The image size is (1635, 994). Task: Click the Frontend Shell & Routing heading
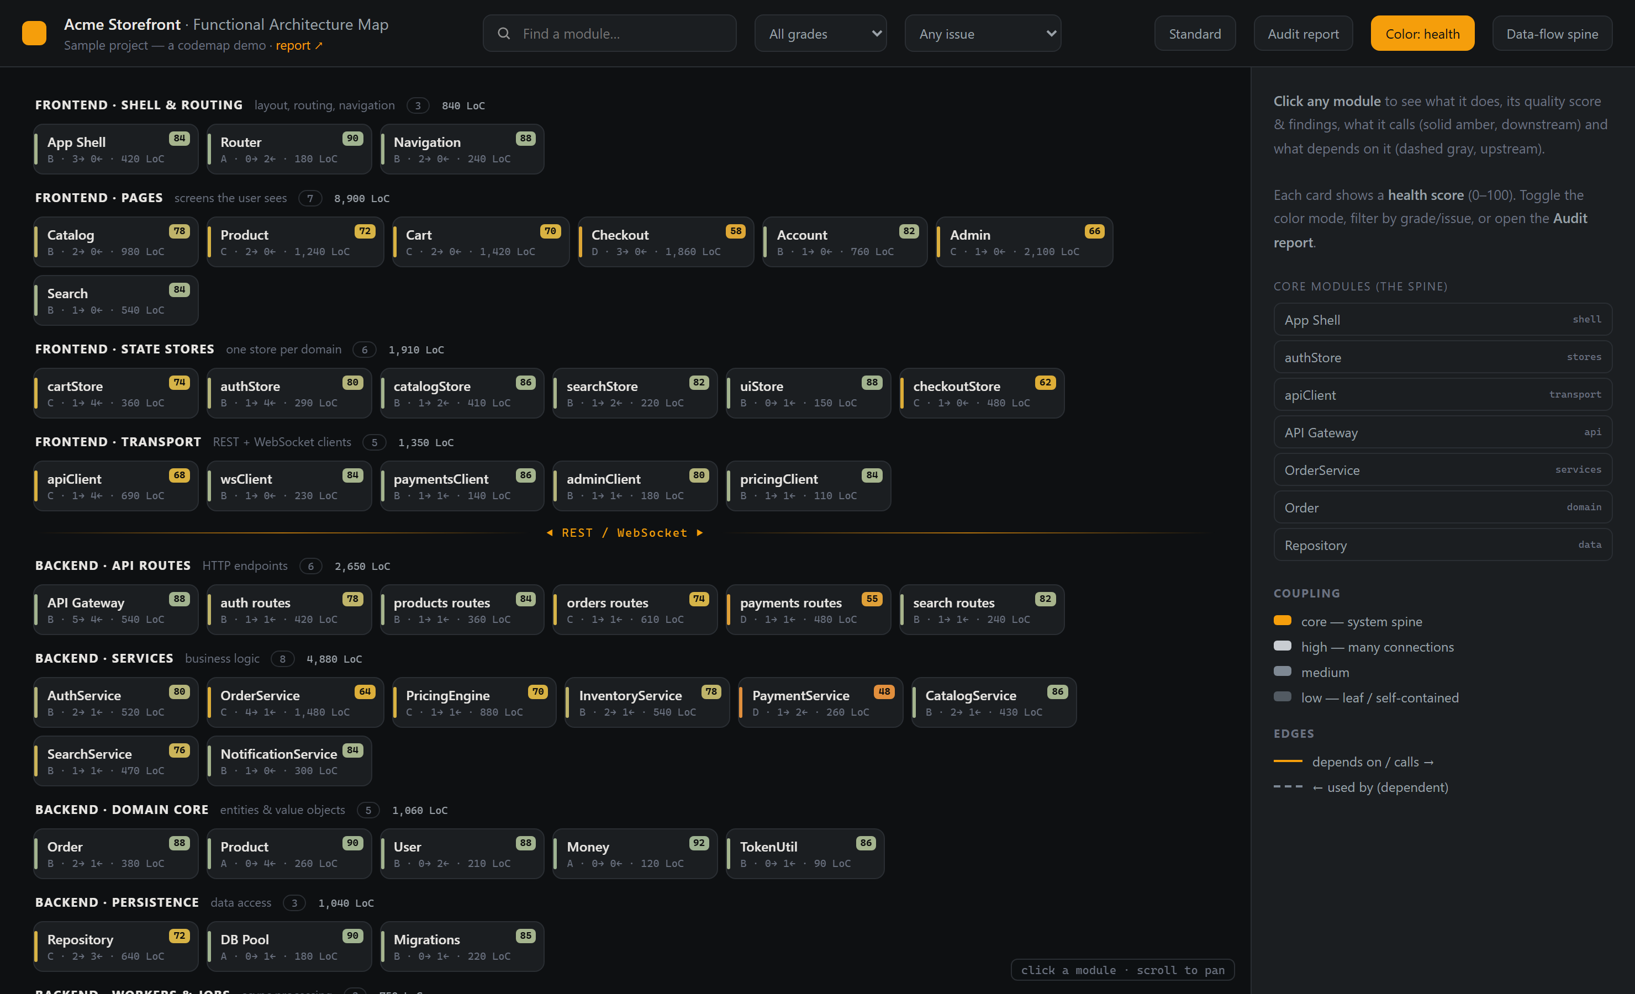click(x=139, y=105)
